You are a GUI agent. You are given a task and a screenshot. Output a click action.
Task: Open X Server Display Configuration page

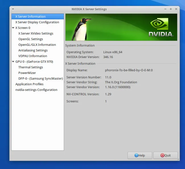pos(37,22)
